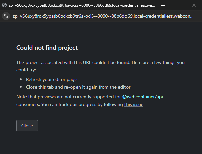
Task: Click the URL text in the address bar
Action: 103,16
